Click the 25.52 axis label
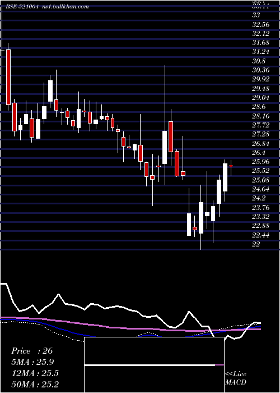Image resolution: width=280 pixels, height=393 pixels. [x=261, y=171]
